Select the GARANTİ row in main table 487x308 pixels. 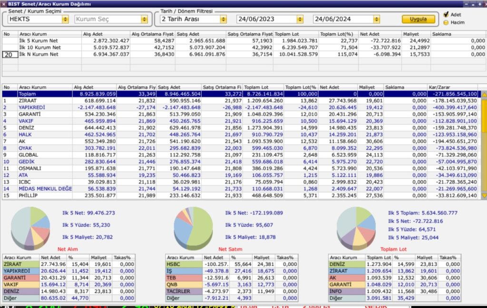240,114
